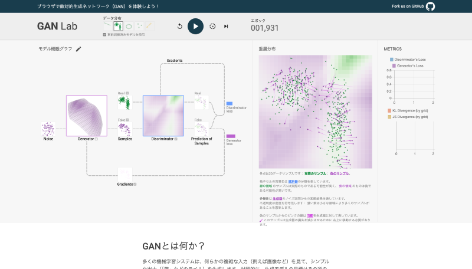
Task: Click the Generator's Loss legend swatch
Action: point(394,65)
